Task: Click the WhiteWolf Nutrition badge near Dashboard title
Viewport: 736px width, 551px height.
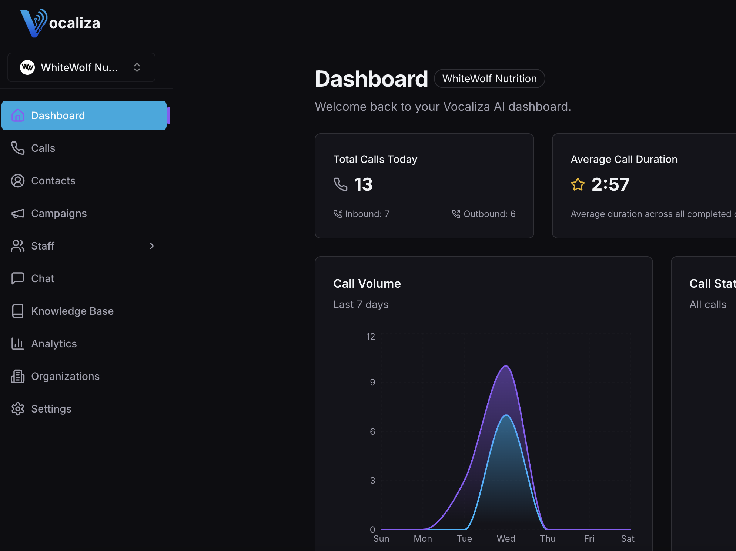Action: [x=489, y=79]
